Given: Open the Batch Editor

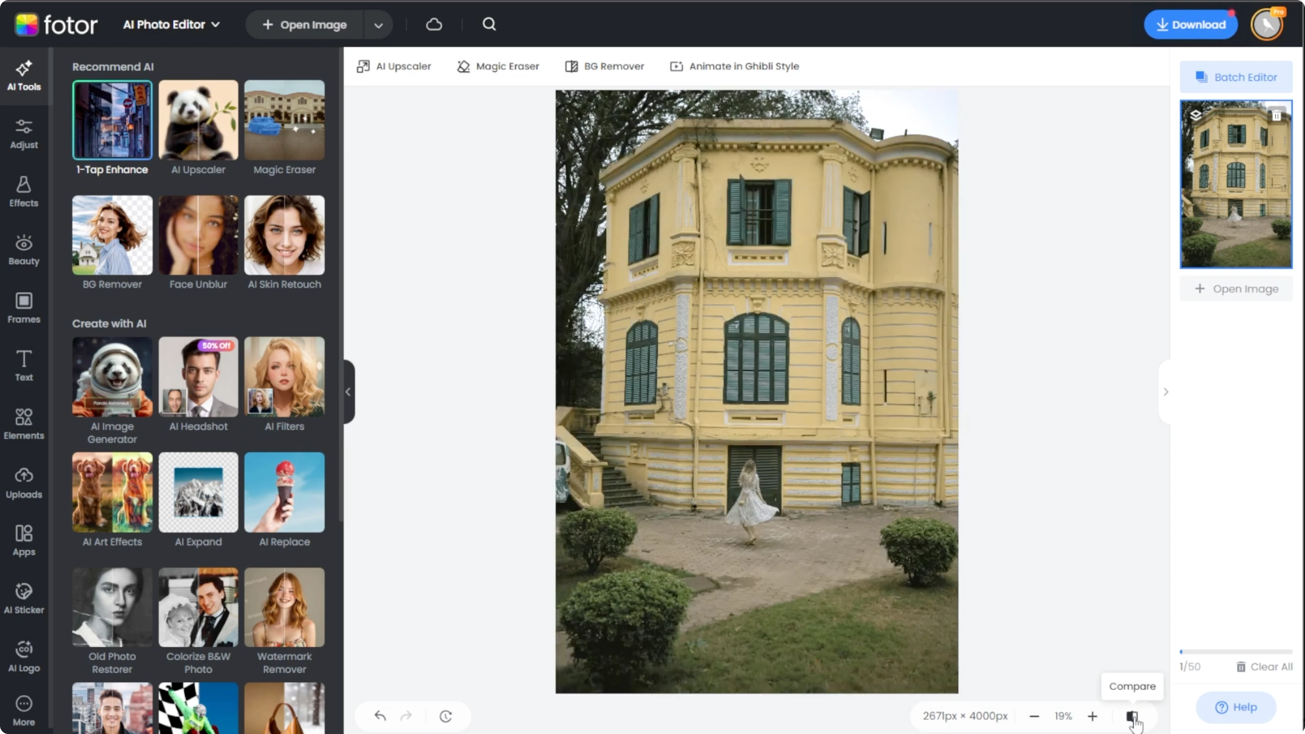Looking at the screenshot, I should pos(1235,77).
